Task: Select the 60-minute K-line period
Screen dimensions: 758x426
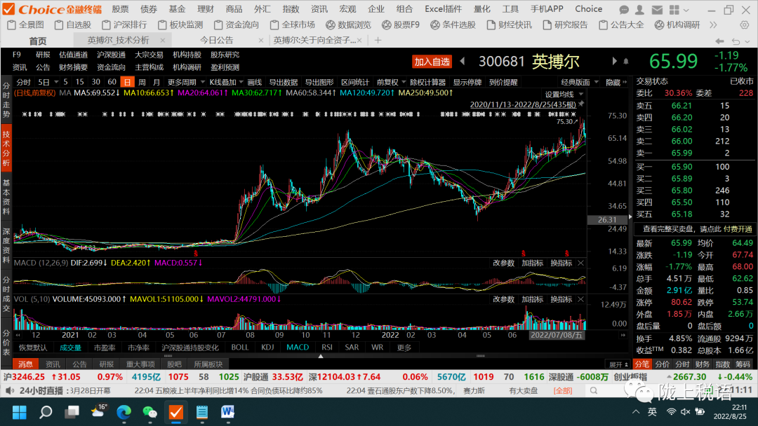Action: (x=112, y=82)
